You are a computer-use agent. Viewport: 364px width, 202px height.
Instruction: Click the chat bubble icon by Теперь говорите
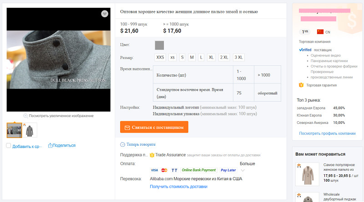(x=122, y=144)
